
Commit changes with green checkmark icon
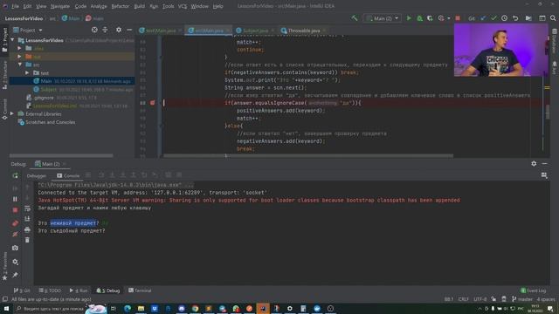(493, 18)
